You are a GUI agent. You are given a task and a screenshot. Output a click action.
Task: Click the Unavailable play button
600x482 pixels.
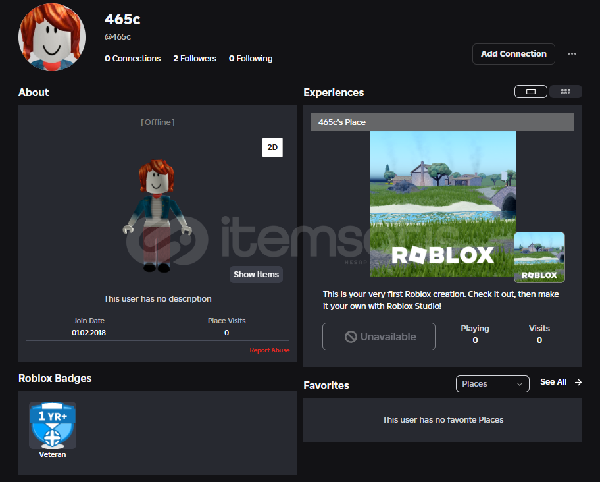click(379, 336)
